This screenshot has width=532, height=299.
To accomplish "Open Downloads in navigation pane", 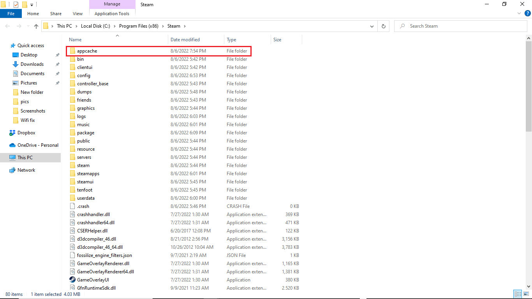I will tap(32, 64).
